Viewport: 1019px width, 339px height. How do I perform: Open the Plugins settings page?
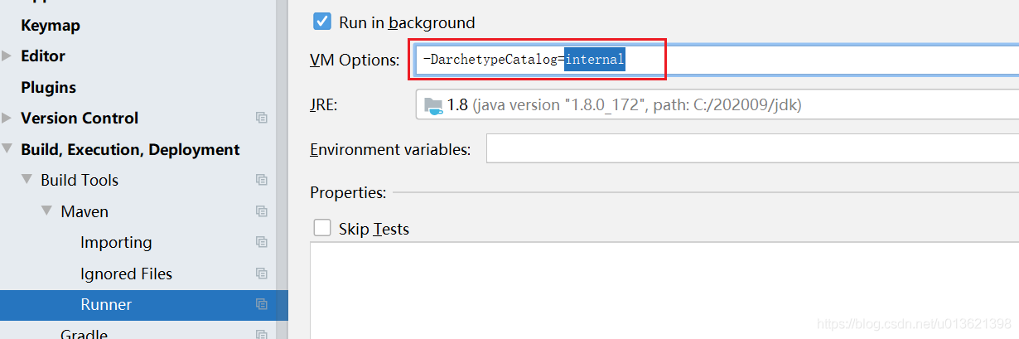pos(48,87)
